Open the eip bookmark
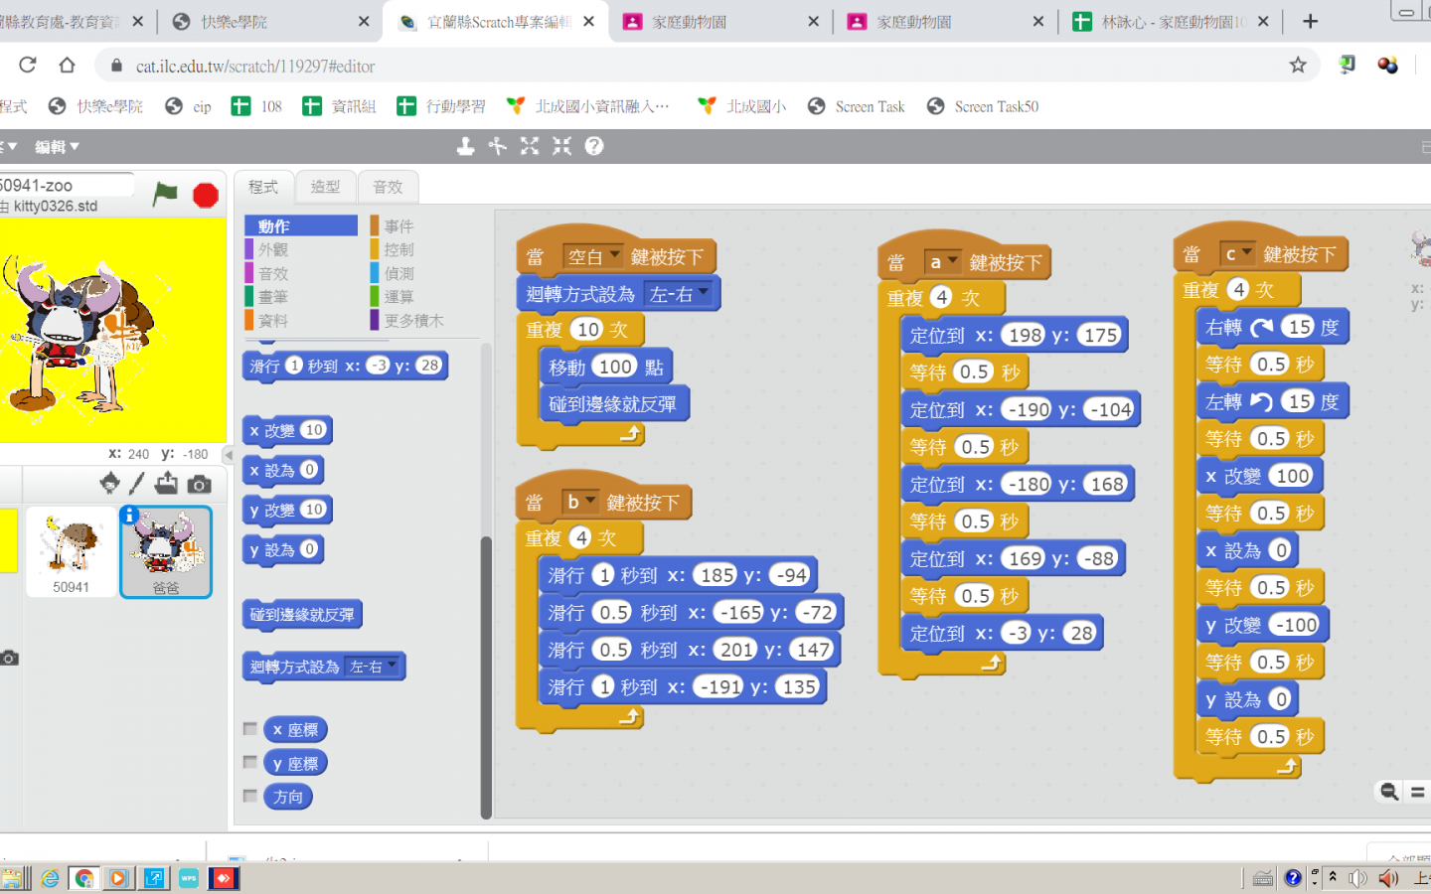Screen dimensions: 1431x894 coord(189,106)
